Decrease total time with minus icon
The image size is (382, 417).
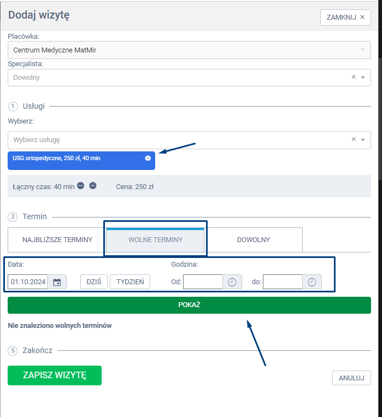(81, 186)
